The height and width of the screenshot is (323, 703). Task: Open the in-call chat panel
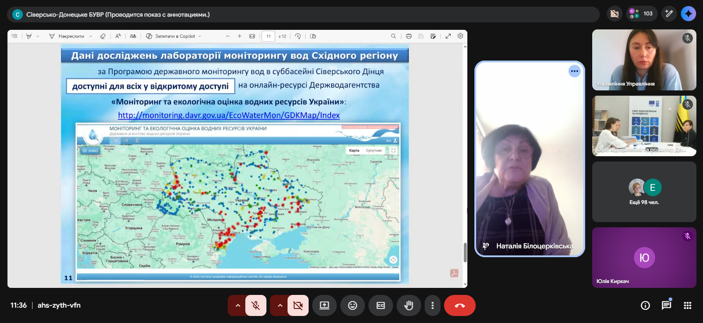[x=666, y=305]
